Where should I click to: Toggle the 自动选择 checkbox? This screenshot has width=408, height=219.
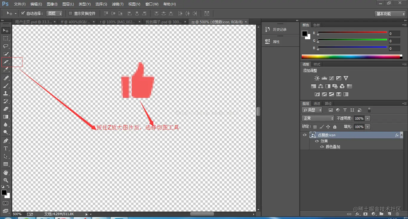point(23,13)
